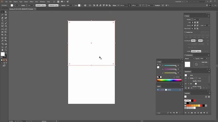Click the Make Mask button

204,62
